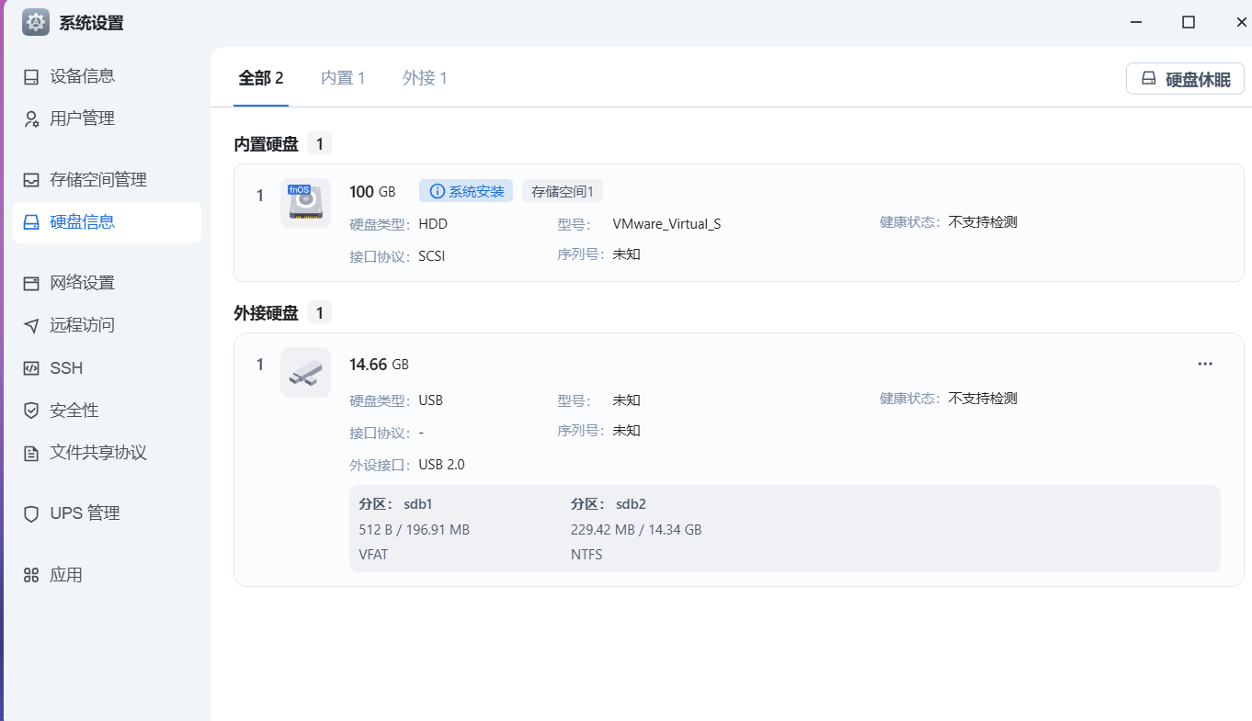Open 设备信息 in the sidebar
The image size is (1252, 721).
(108, 76)
